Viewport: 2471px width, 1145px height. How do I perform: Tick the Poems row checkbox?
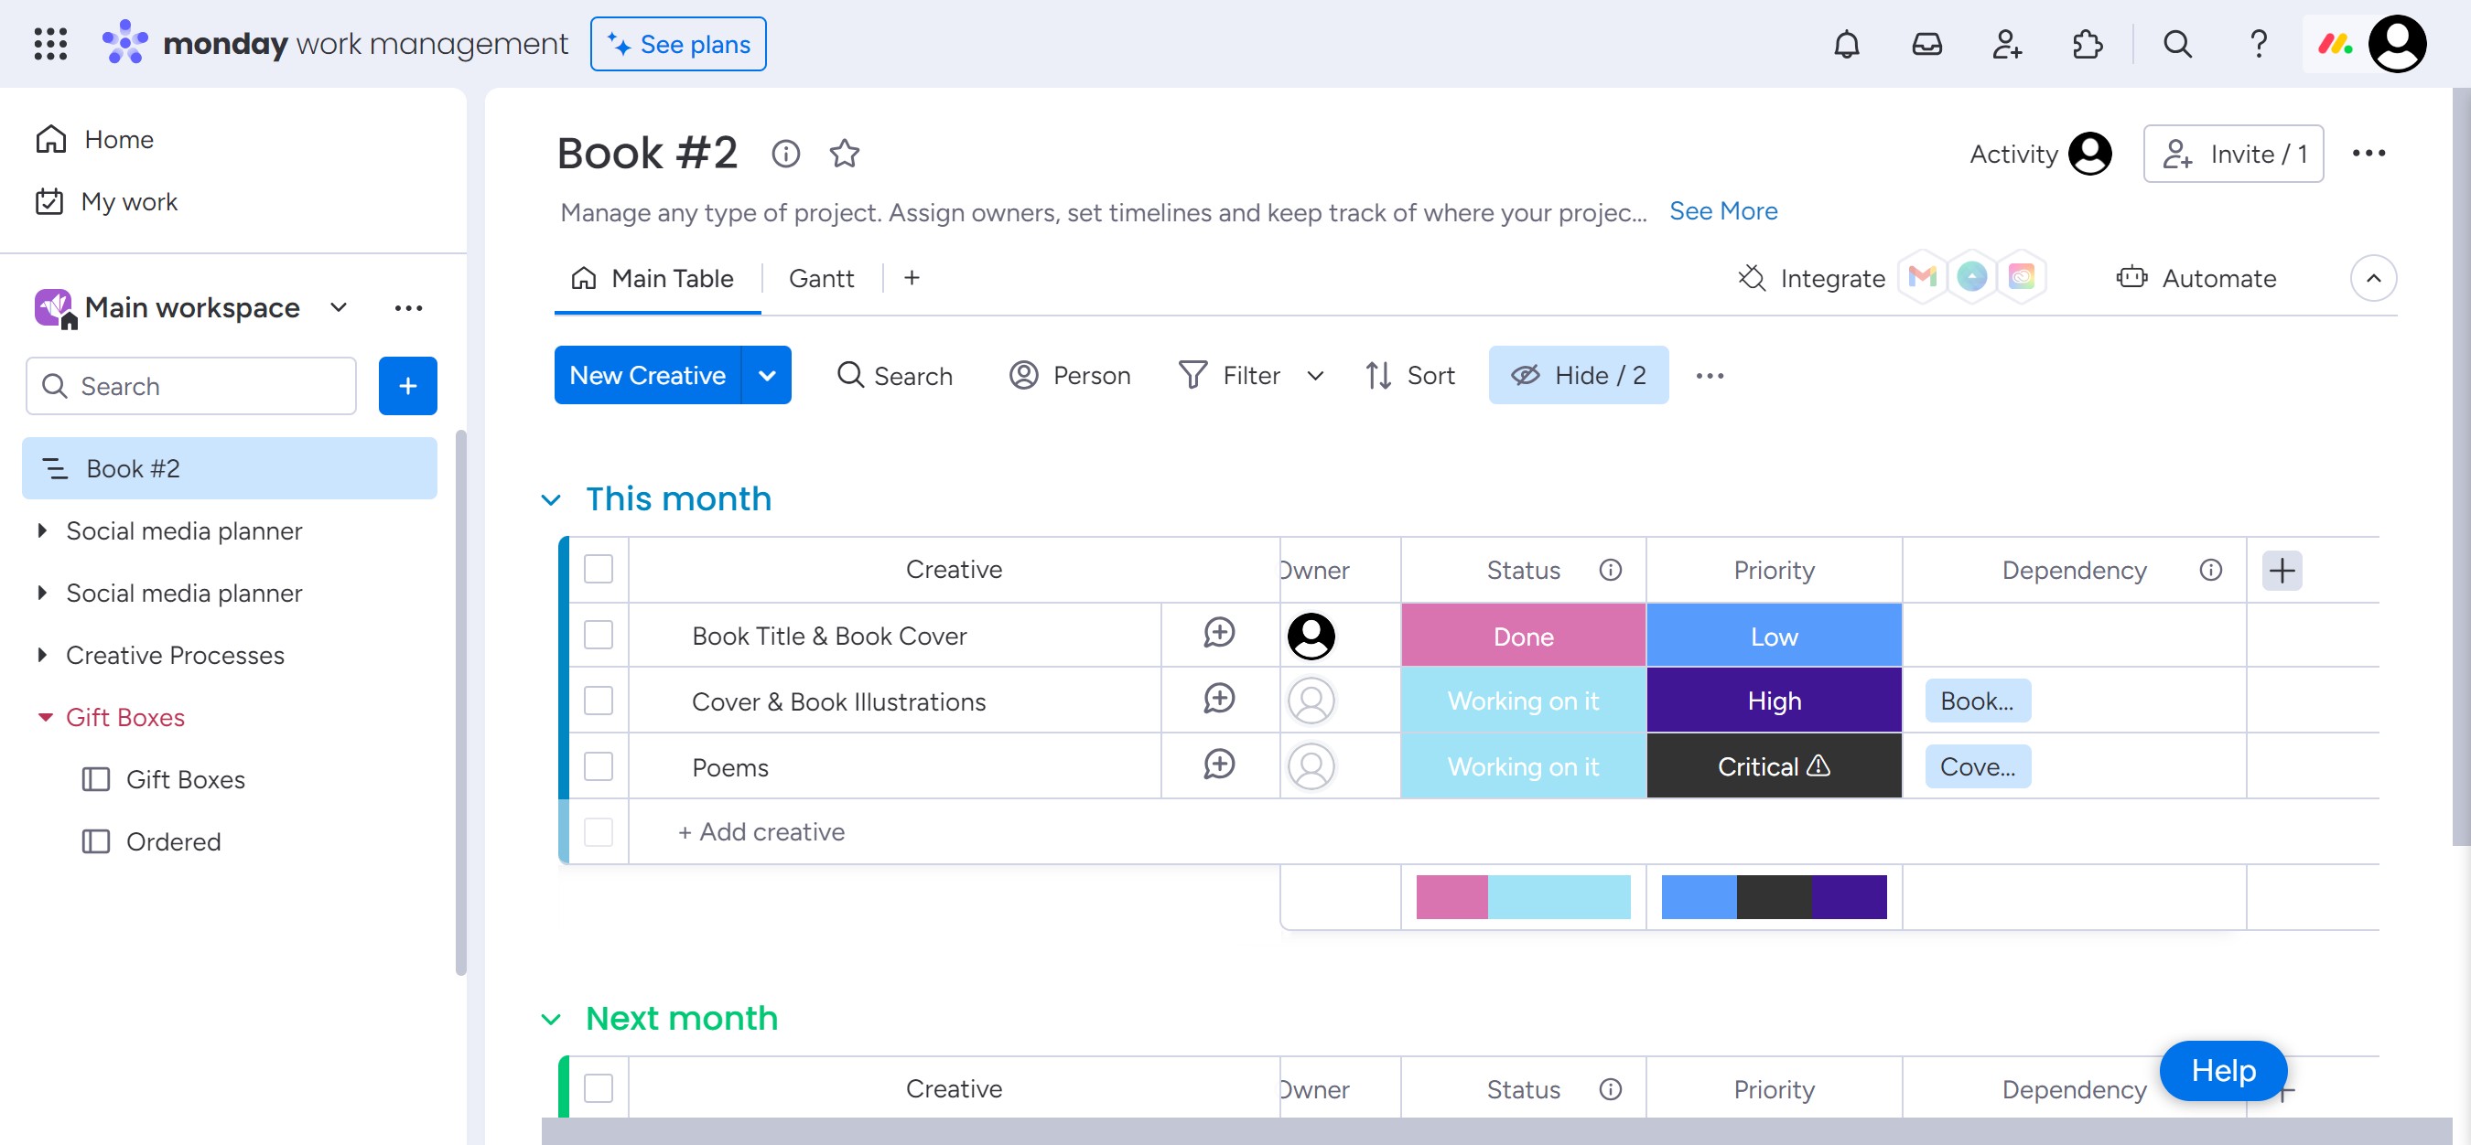599,766
